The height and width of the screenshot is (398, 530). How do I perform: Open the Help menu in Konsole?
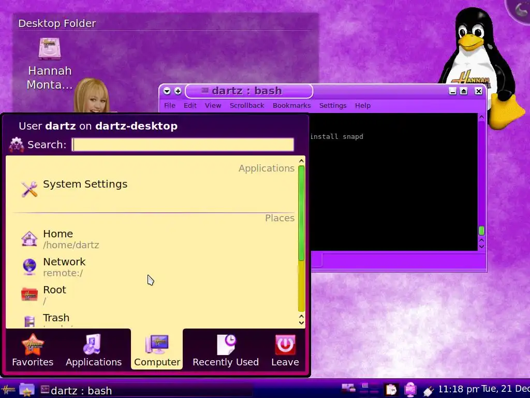(x=363, y=106)
